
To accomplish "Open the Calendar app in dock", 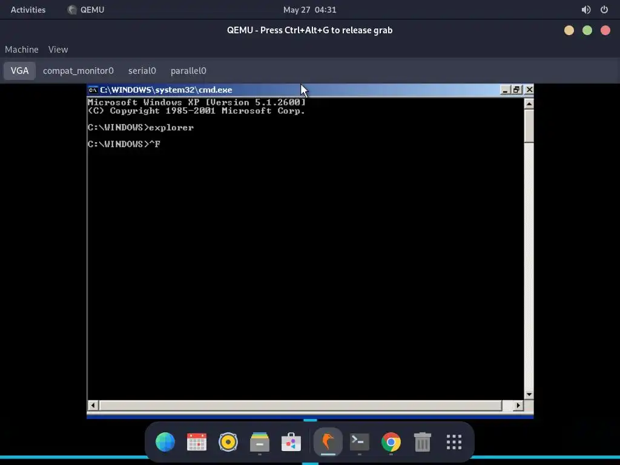I will 197,441.
